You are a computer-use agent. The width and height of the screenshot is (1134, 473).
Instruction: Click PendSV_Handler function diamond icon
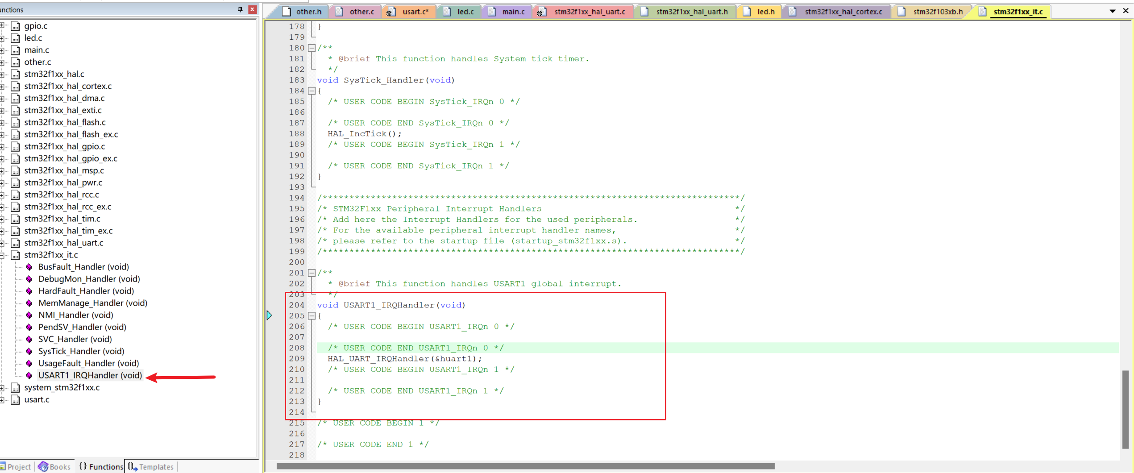[29, 327]
